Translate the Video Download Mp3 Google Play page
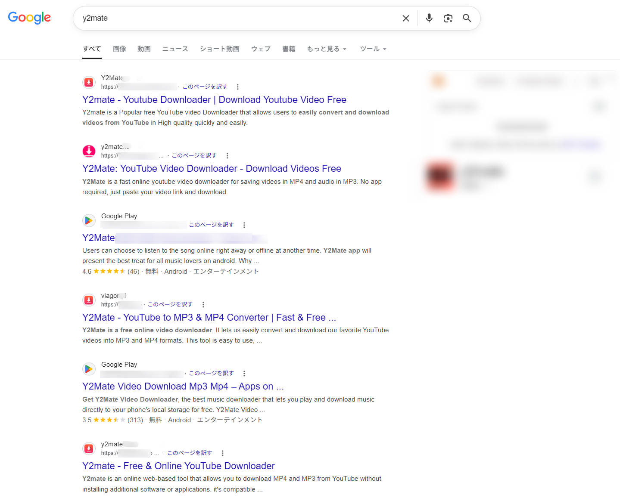Screen dimensions: 620x501 pos(211,373)
